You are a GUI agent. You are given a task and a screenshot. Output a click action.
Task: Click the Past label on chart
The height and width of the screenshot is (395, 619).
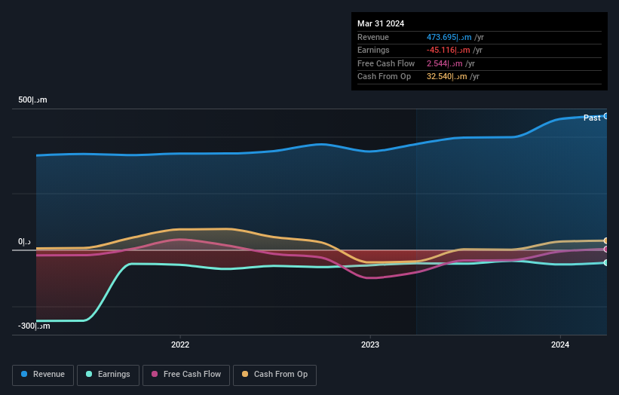tap(592, 118)
